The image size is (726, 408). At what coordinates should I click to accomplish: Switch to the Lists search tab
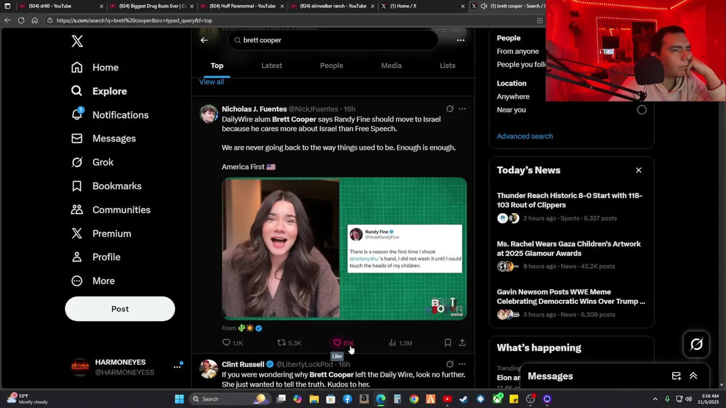coord(448,66)
